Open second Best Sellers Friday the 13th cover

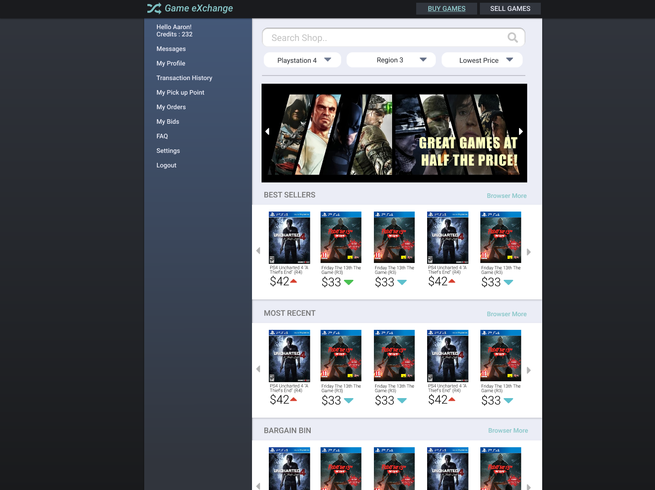pos(341,237)
